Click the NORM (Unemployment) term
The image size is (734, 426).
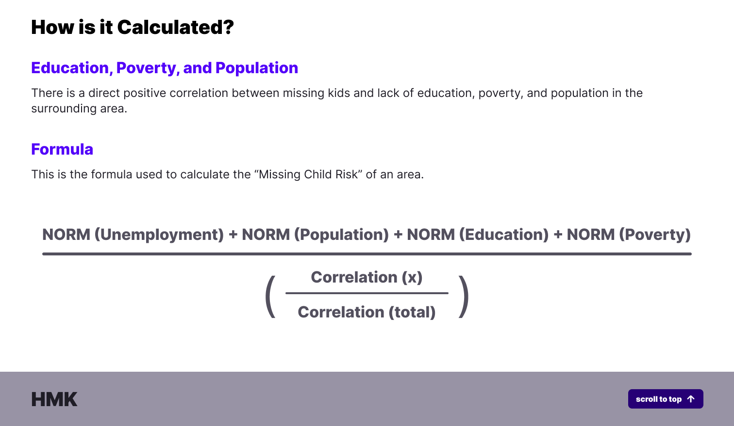[x=133, y=235]
